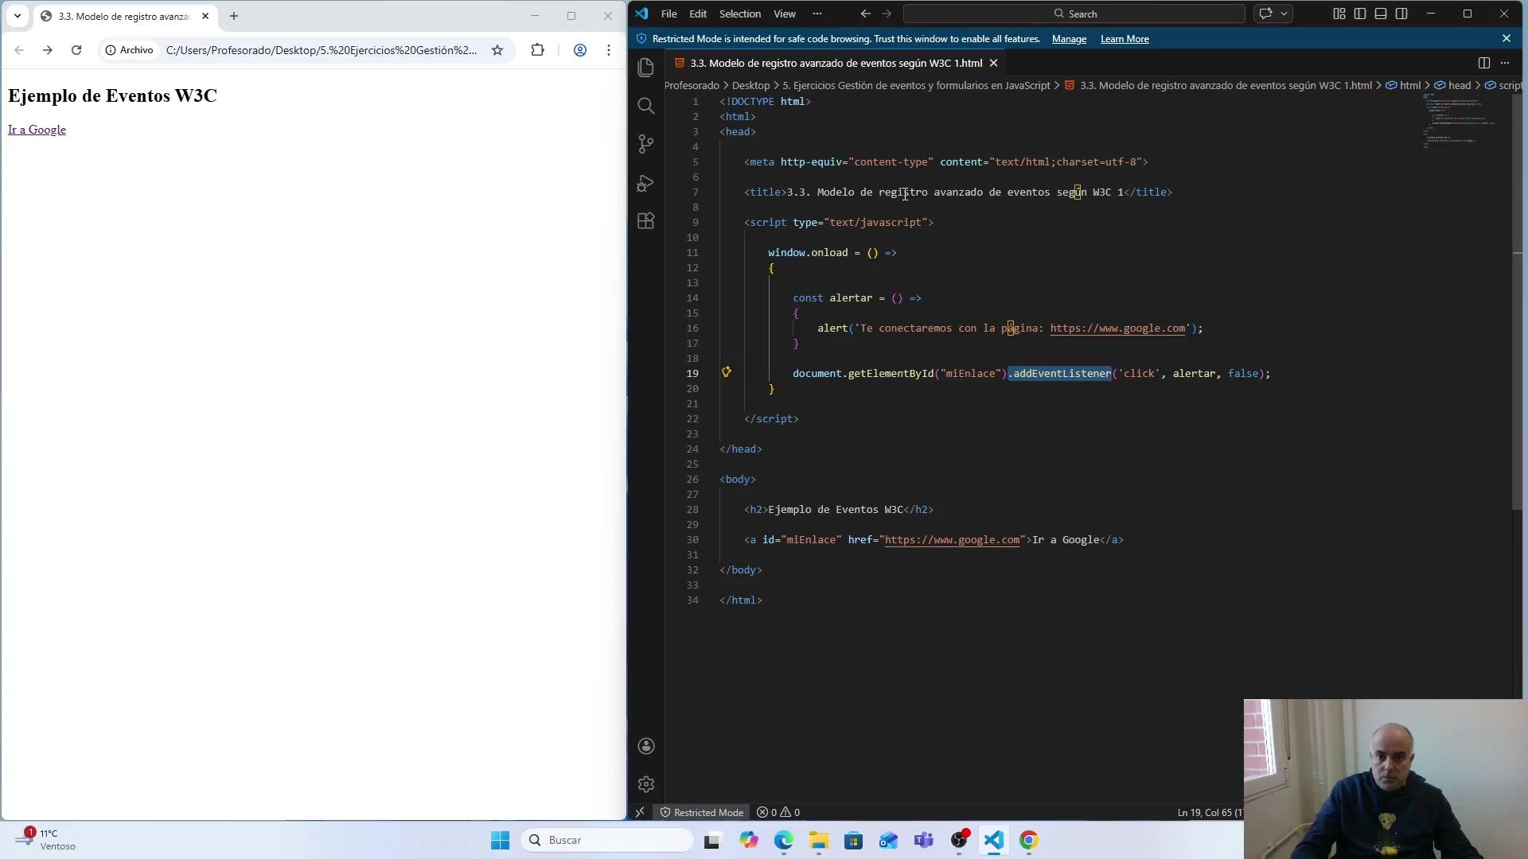Click Restricted Mode in the status bar
The width and height of the screenshot is (1528, 859).
pyautogui.click(x=701, y=812)
